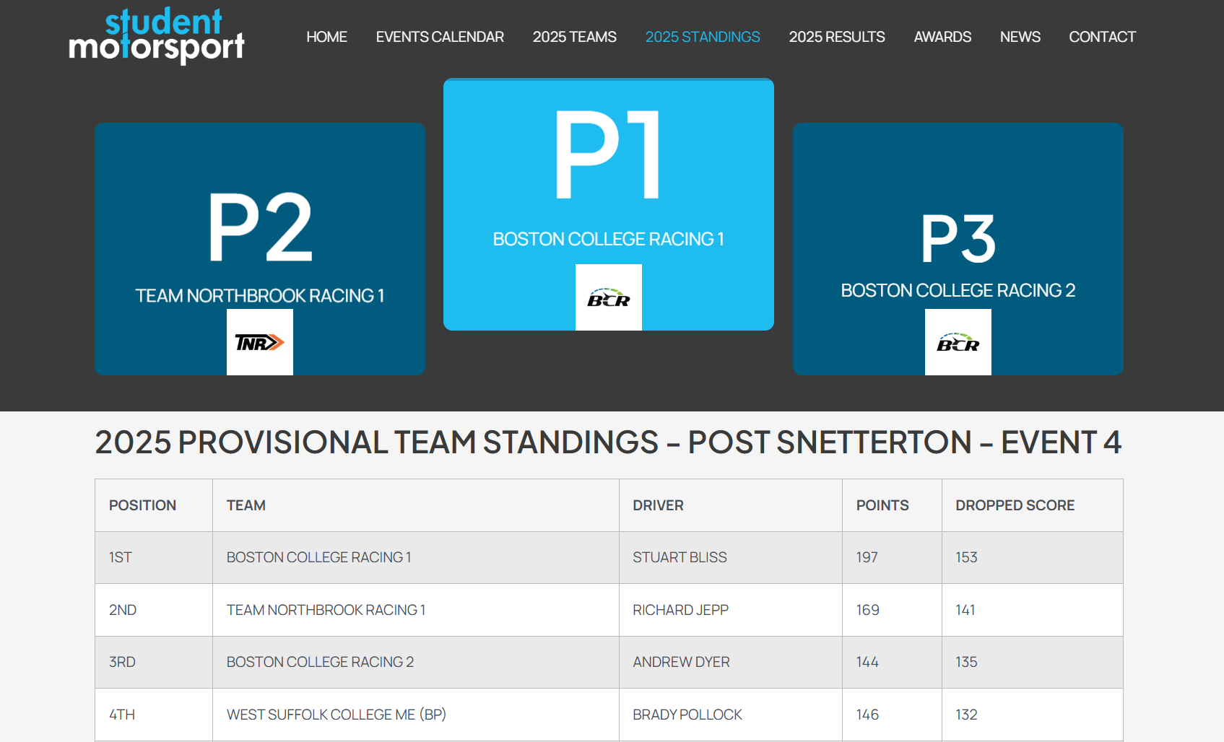Select the 3RD position cell
This screenshot has height=742, width=1224.
(x=154, y=662)
